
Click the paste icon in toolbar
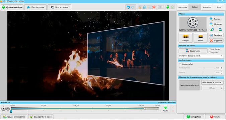pos(149,7)
